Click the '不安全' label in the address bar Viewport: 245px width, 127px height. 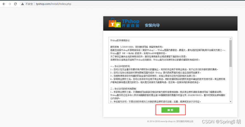[29, 4]
